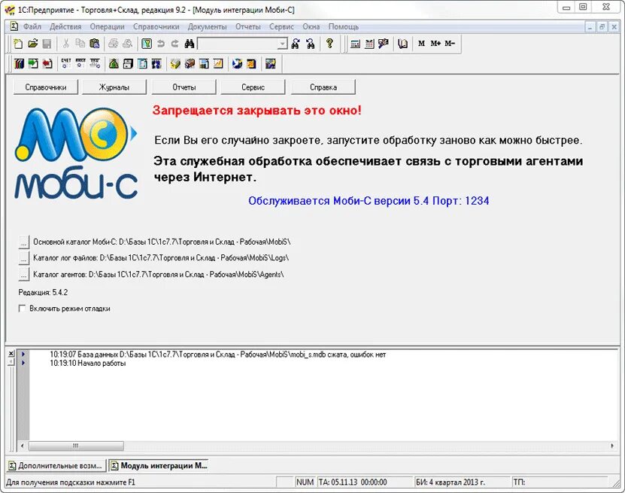Click the chart graph icon
Screen dimensions: 625x493
218,63
